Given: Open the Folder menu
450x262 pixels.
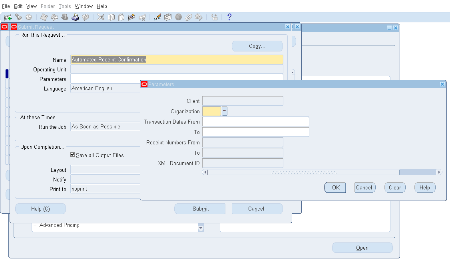Looking at the screenshot, I should [48, 6].
